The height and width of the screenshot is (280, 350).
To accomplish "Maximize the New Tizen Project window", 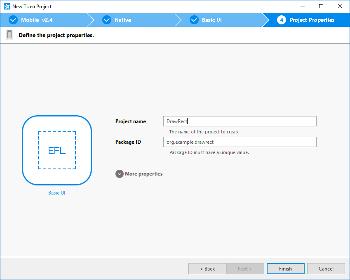I will 321,7.
